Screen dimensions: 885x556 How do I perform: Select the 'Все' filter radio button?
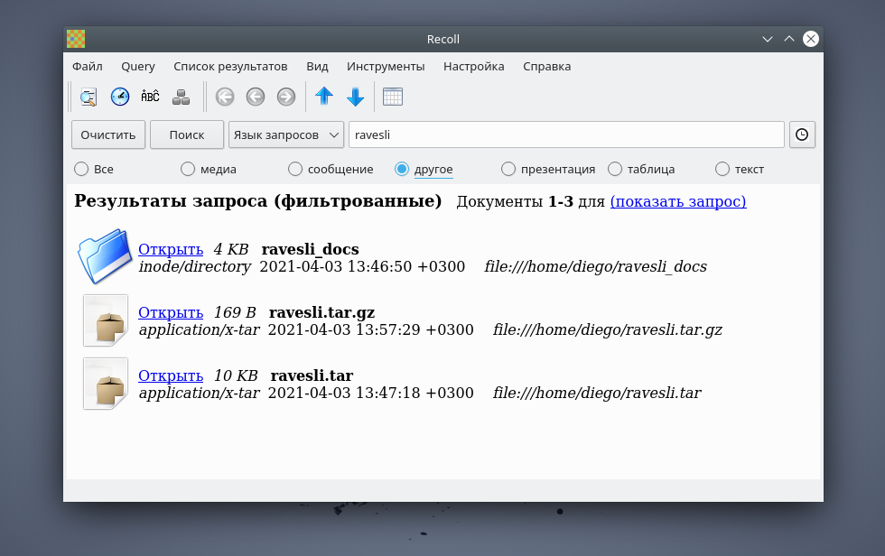81,169
